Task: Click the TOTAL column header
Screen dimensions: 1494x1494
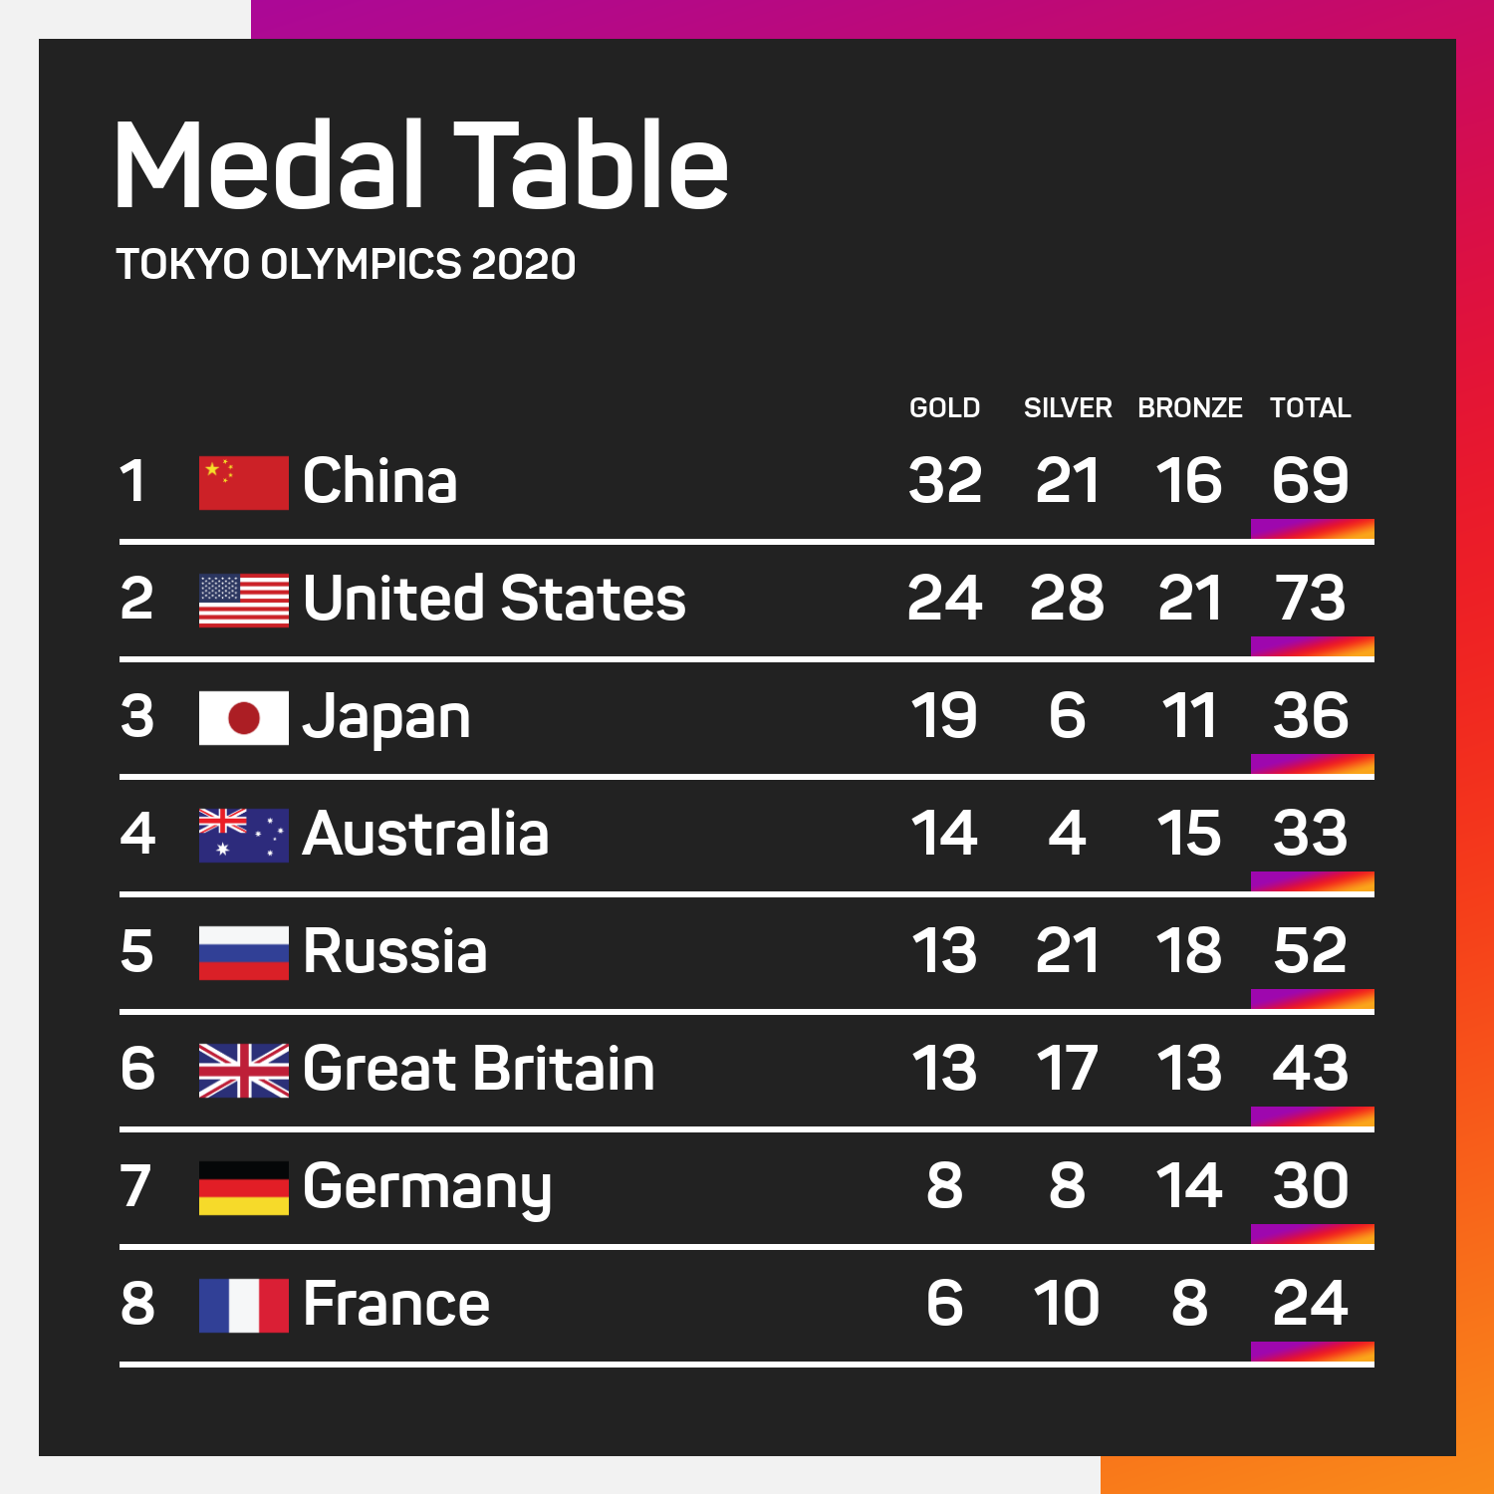Action: click(x=1311, y=408)
